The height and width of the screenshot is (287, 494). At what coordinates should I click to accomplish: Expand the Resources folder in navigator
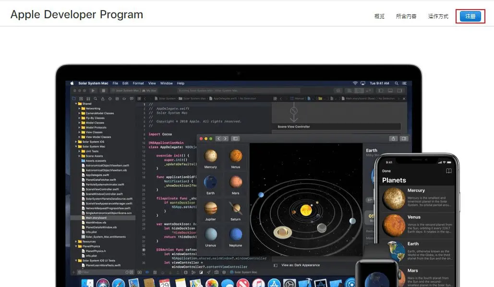point(76,241)
